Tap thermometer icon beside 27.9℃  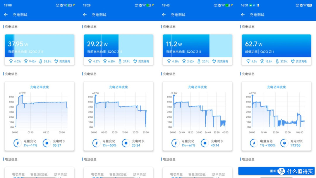(x=120, y=61)
